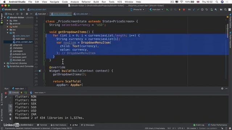
Task: Open the Code menu
Action: [x=65, y=2]
